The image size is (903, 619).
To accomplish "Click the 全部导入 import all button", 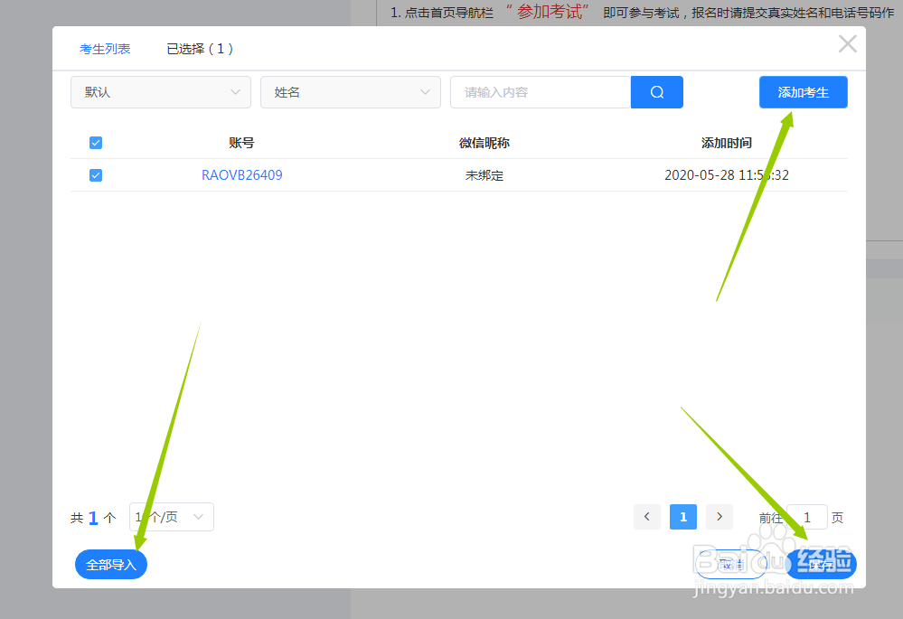I will (x=110, y=562).
